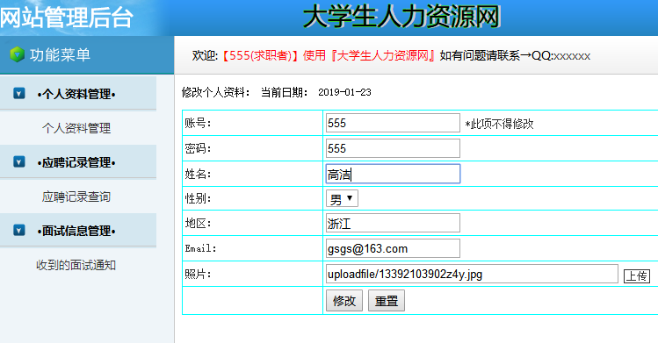Click the 照片: label
Viewport: 658px width, 343px height.
pos(198,274)
